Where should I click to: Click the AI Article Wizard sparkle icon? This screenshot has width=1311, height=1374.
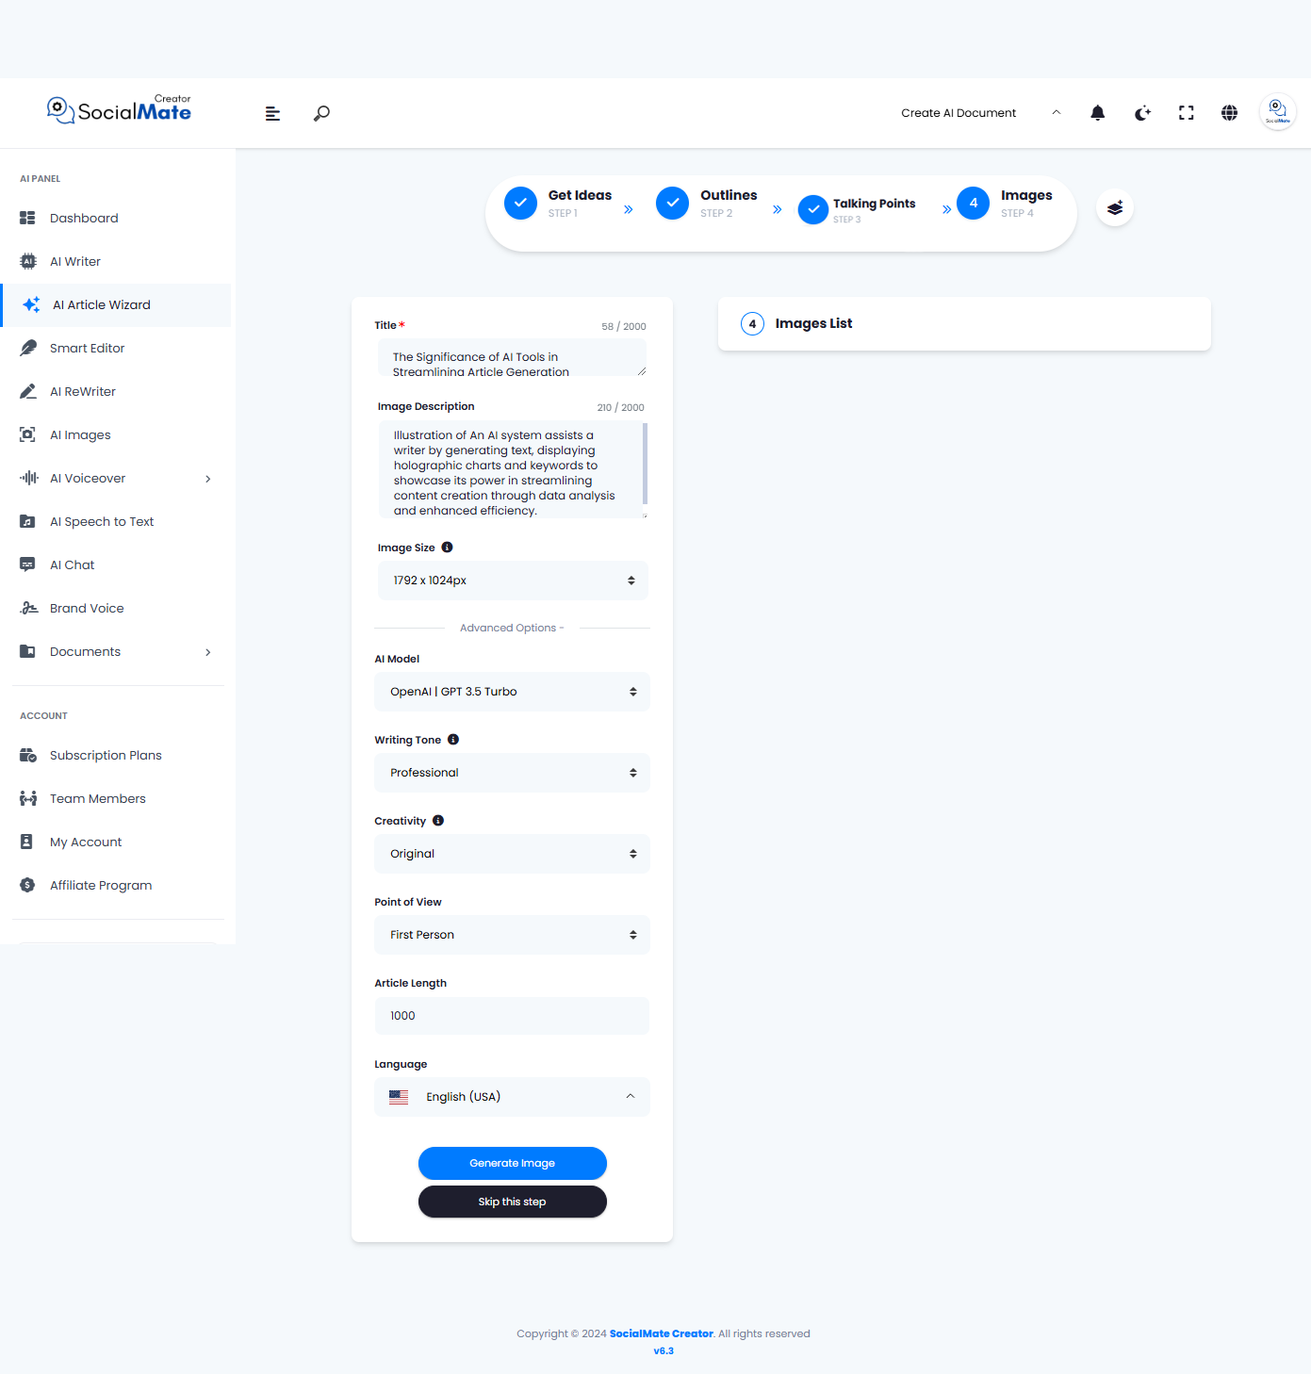coord(31,304)
